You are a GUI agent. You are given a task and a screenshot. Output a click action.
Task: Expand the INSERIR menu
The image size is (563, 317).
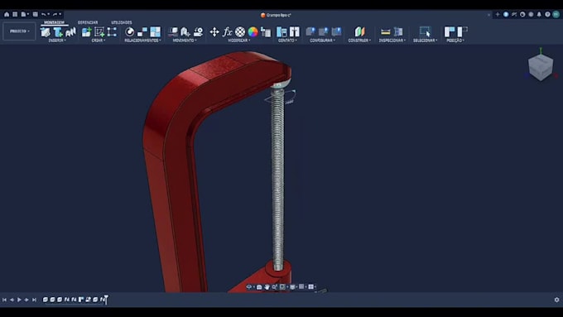(57, 41)
